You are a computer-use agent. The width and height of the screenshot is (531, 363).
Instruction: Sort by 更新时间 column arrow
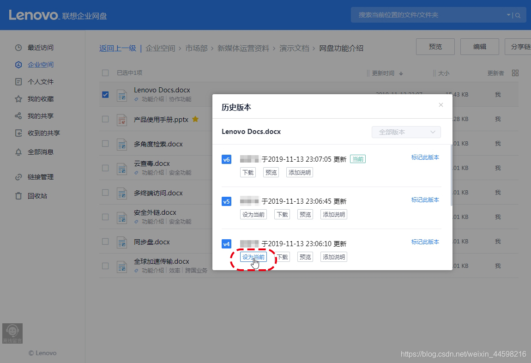pos(401,73)
